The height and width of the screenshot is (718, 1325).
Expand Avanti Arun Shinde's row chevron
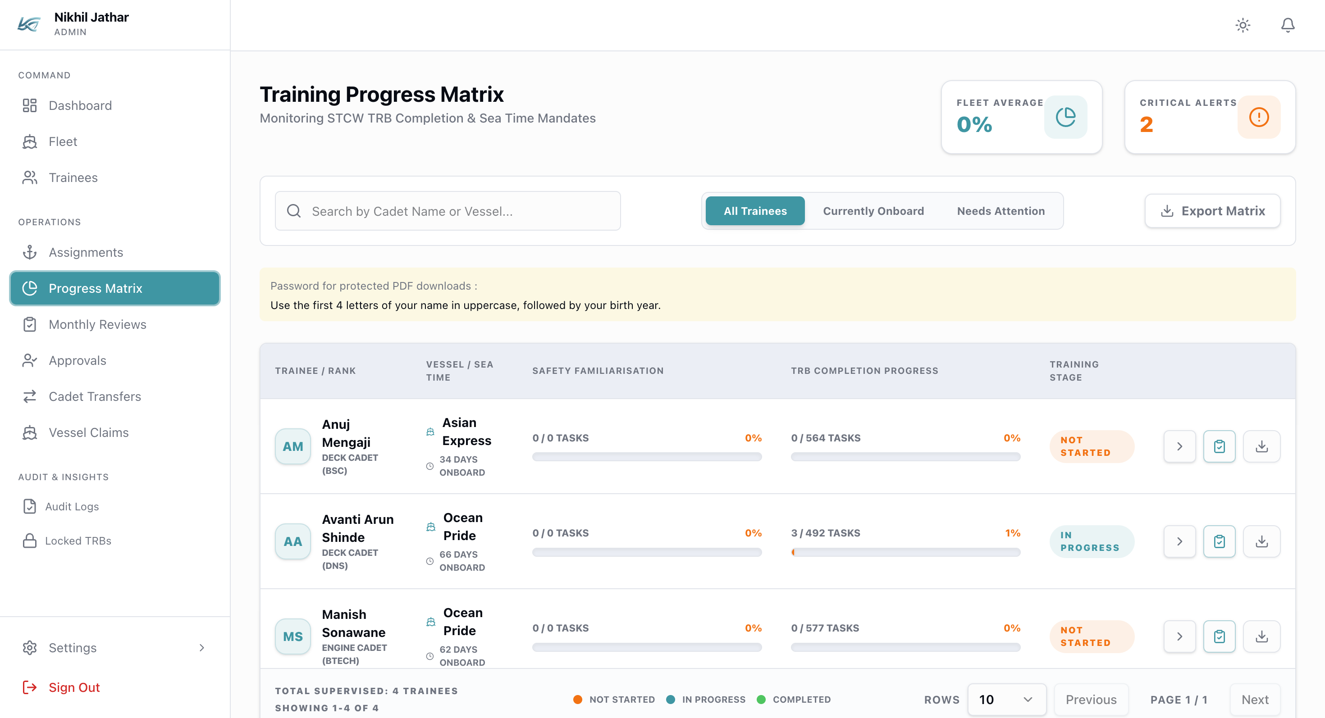click(x=1179, y=541)
